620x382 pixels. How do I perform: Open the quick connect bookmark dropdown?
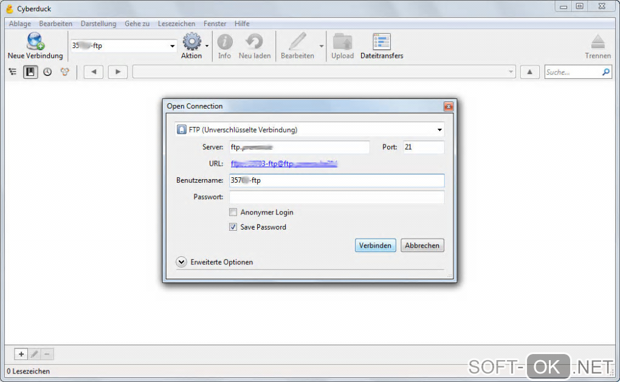tap(173, 46)
